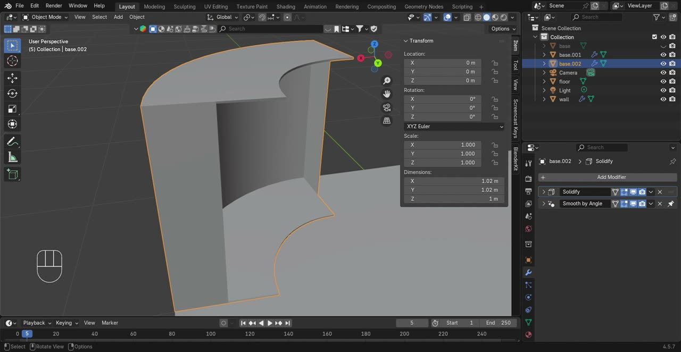
Task: Toggle proportional editing button
Action: tap(287, 17)
